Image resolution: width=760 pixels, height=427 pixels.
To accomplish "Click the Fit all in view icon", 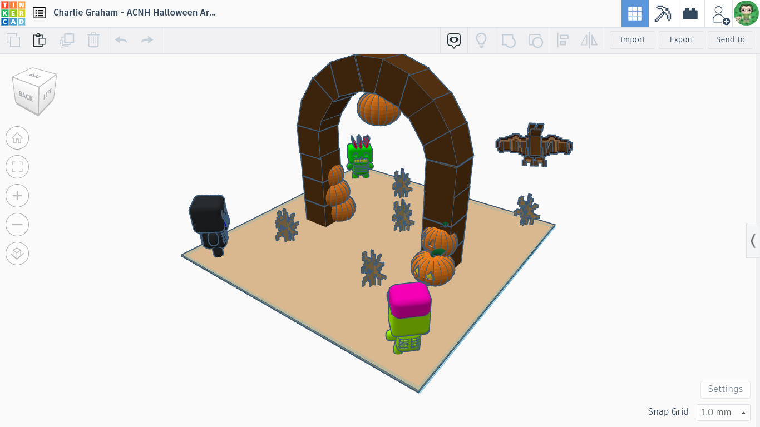I will click(17, 167).
